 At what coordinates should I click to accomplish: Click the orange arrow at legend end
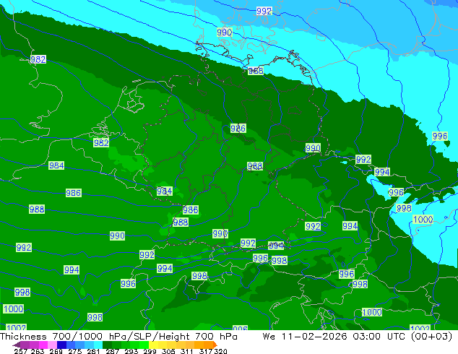click(x=215, y=345)
